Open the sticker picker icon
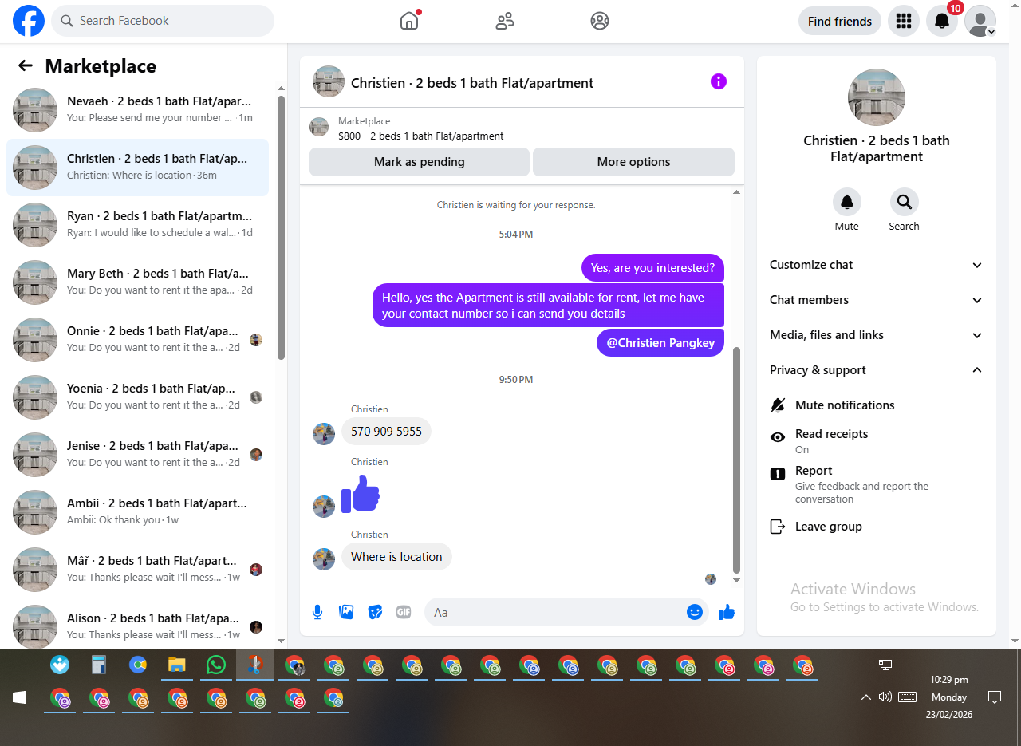This screenshot has width=1021, height=746. tap(375, 612)
